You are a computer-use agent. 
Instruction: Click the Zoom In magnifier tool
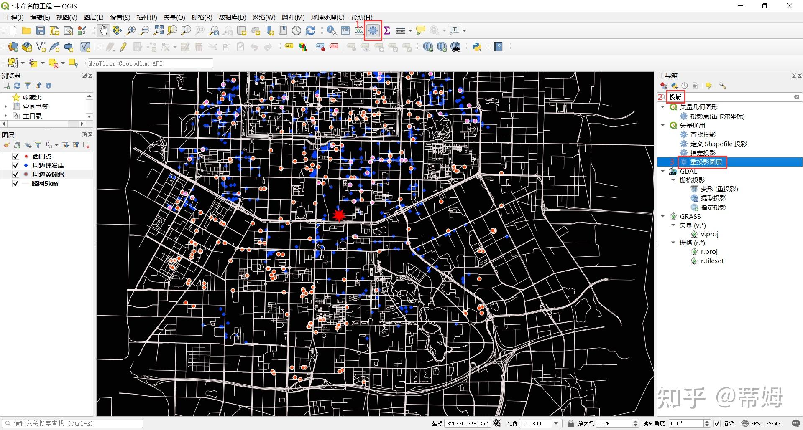pos(131,30)
